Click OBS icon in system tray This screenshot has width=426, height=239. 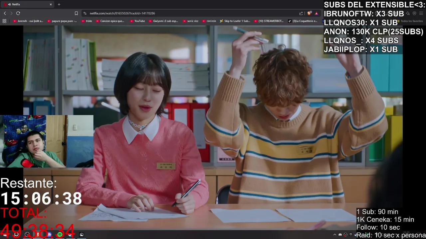(345, 235)
